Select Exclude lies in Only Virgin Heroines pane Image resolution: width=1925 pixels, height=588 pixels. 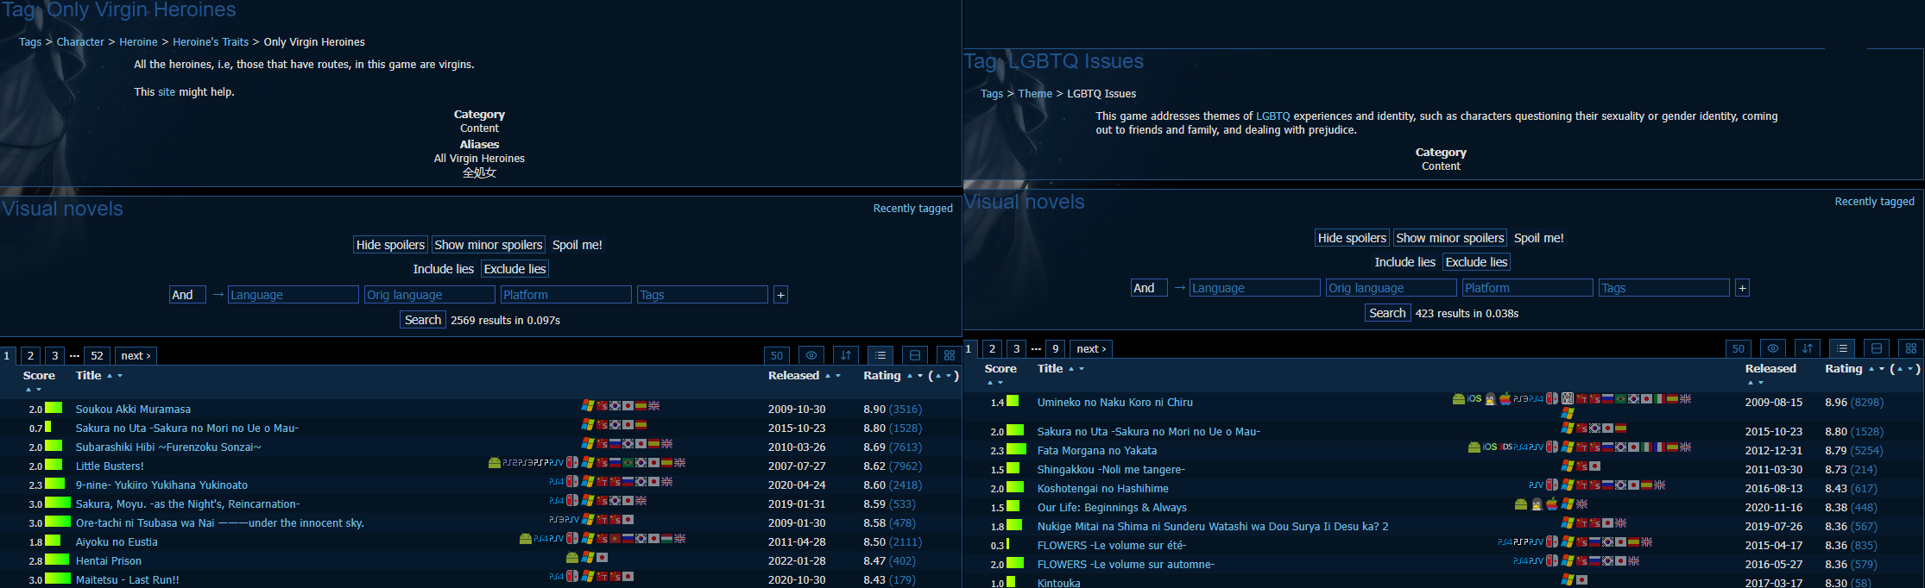point(515,269)
